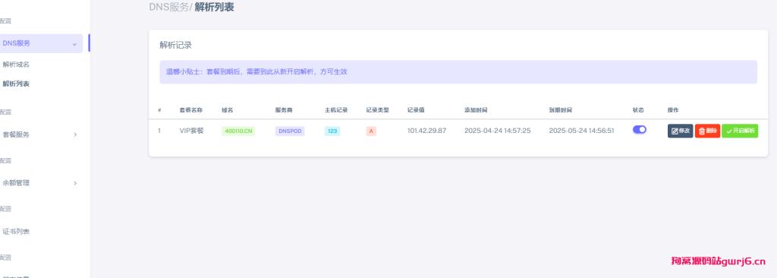Open 解析列表 in the sidebar
Screen dimensions: 777x278
pyautogui.click(x=17, y=84)
